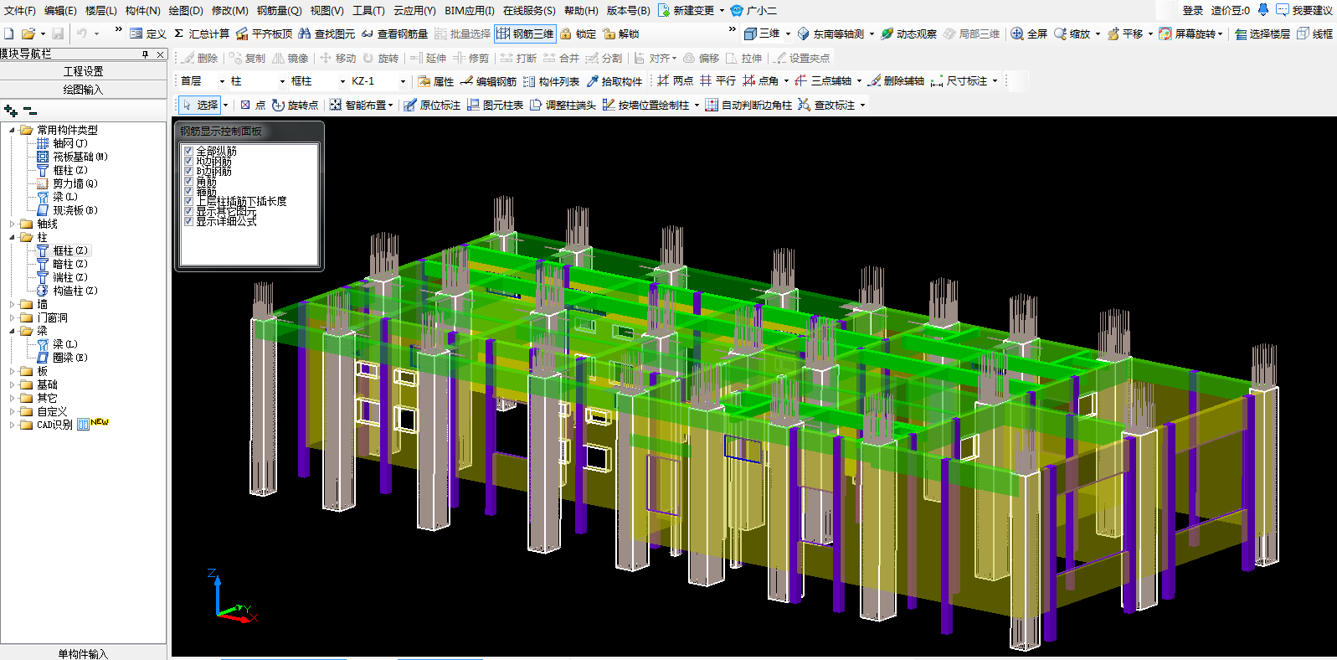This screenshot has width=1337, height=660.
Task: Click the 自动判断边角柱 toolbar icon
Action: tap(712, 105)
